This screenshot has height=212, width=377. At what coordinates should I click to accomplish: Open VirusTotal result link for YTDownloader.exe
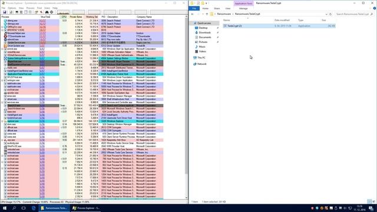[x=42, y=37]
